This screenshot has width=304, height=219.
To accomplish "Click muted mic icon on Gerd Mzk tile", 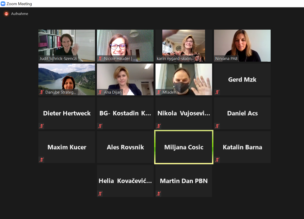I will click(x=217, y=92).
